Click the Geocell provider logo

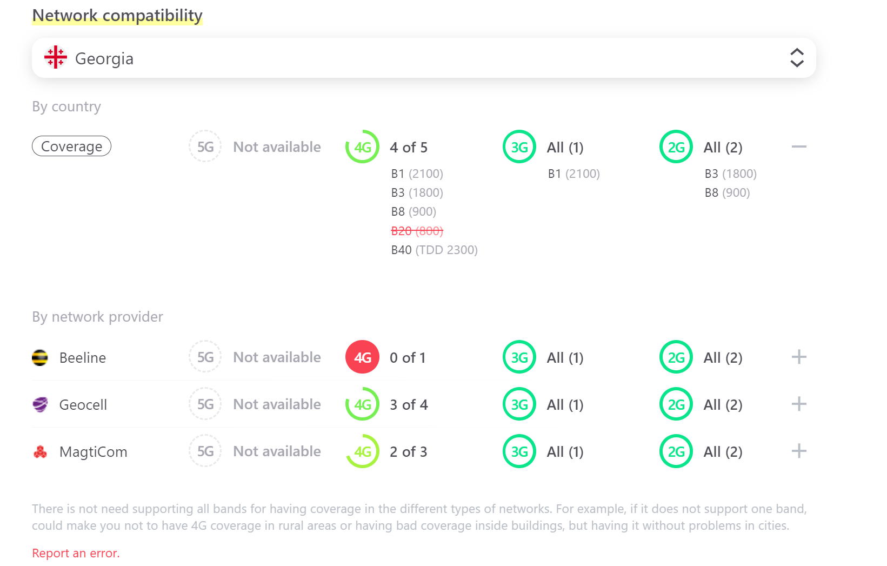(40, 405)
